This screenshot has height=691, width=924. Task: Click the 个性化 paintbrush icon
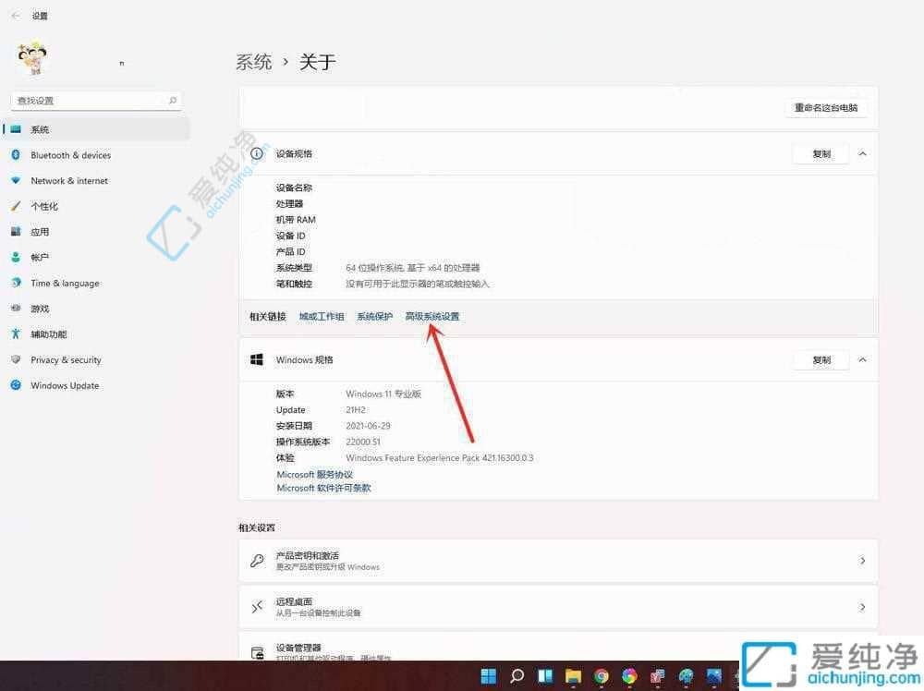(x=16, y=206)
